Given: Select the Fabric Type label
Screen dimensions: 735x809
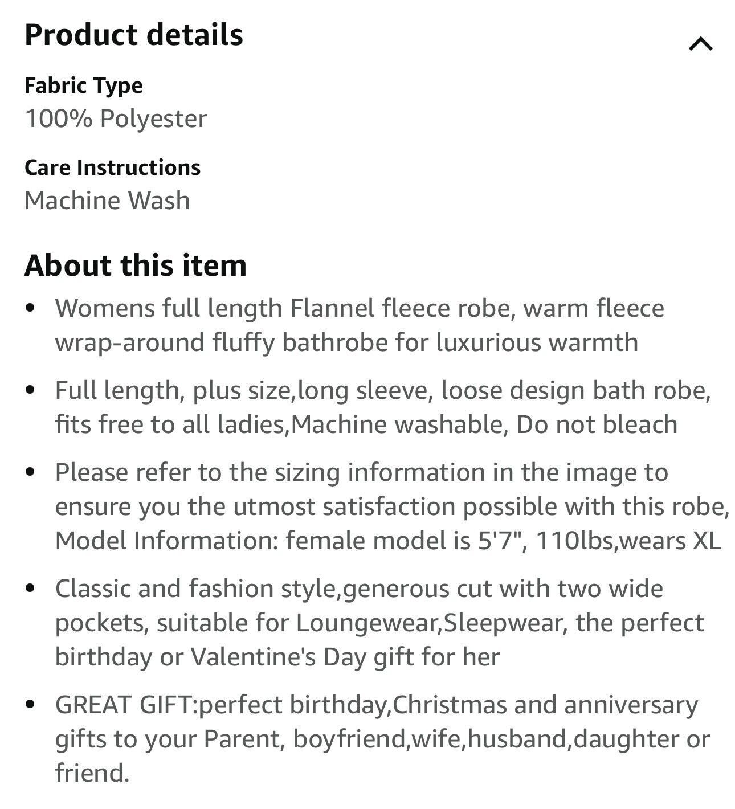Looking at the screenshot, I should pyautogui.click(x=84, y=86).
